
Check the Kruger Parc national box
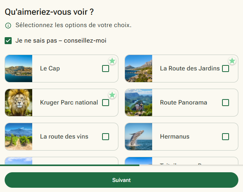click(x=106, y=103)
